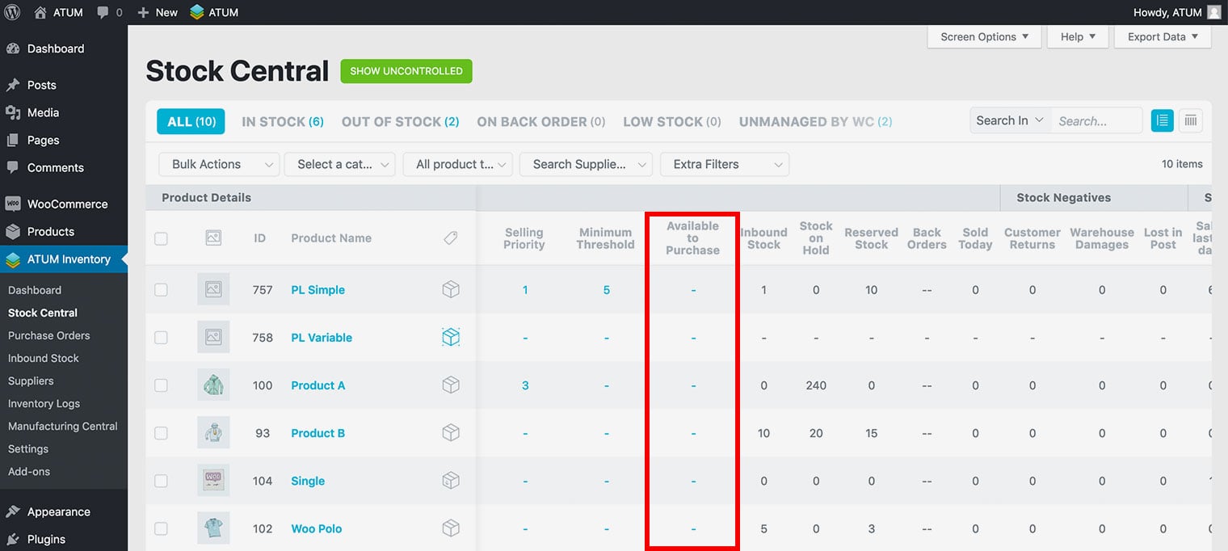
Task: Switch to the grid view icon beside search
Action: coord(1190,121)
